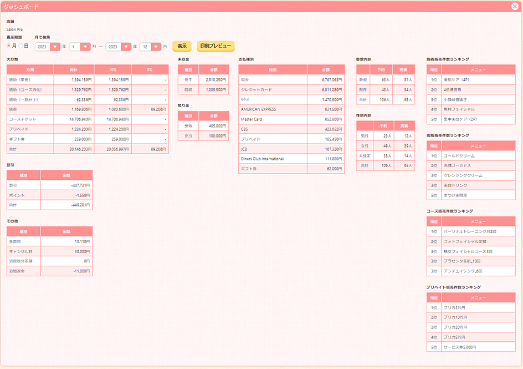Click the クレンジングクリーム ranking entry

click(463, 175)
